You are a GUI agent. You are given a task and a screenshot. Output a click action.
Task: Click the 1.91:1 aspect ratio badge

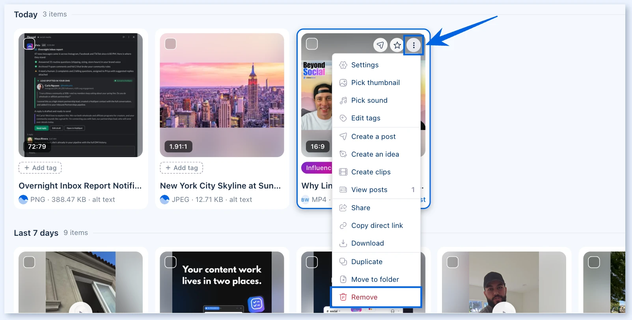pyautogui.click(x=178, y=146)
